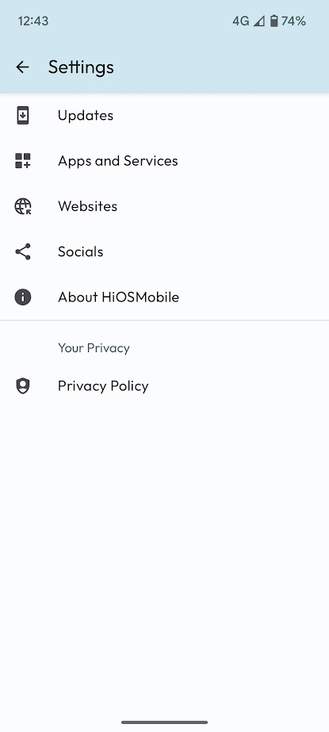Open About HiOSMobile page

tap(164, 297)
